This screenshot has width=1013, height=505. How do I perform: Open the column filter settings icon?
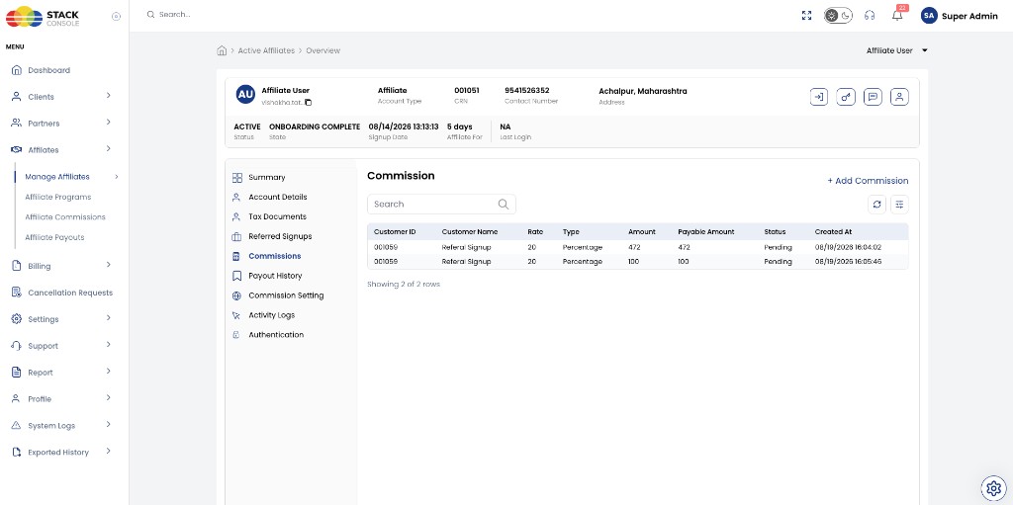click(899, 204)
